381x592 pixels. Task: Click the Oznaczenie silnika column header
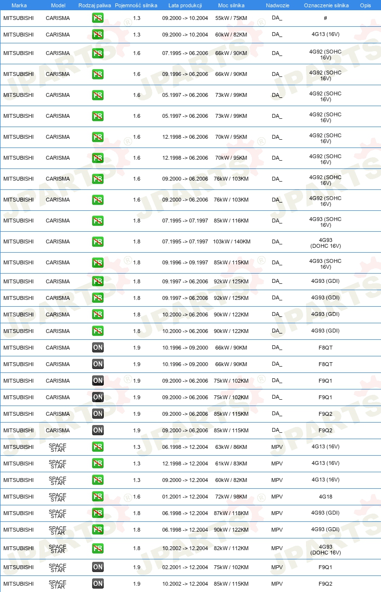(x=326, y=6)
